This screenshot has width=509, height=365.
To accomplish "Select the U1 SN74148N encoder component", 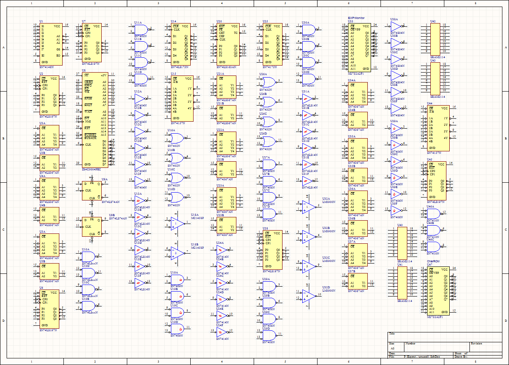I will [51, 44].
